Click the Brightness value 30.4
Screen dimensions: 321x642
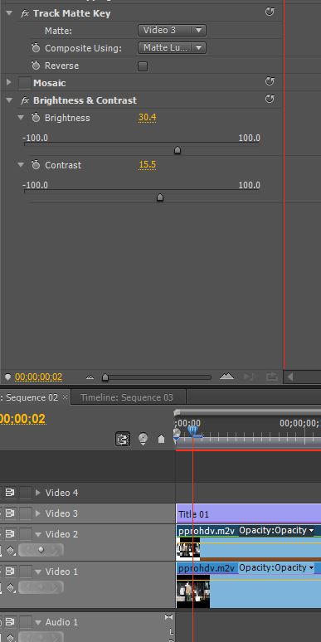click(x=147, y=118)
